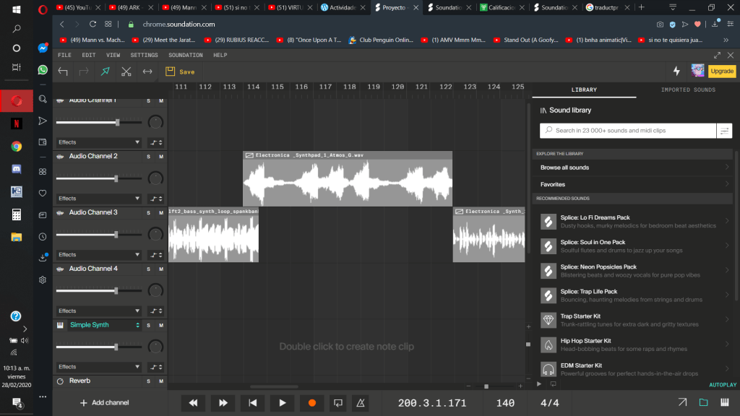
Task: Toggle the metronome icon
Action: (361, 402)
